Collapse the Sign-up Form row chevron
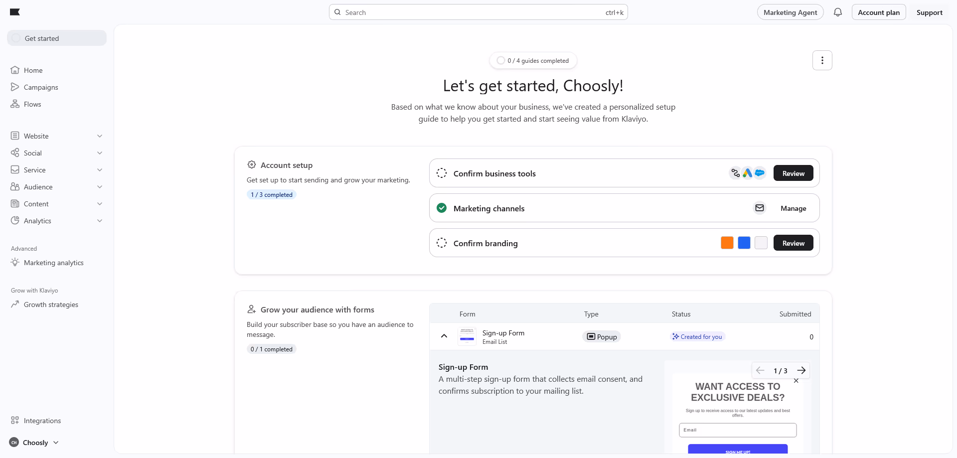Screen dimensions: 957x458 pyautogui.click(x=444, y=336)
